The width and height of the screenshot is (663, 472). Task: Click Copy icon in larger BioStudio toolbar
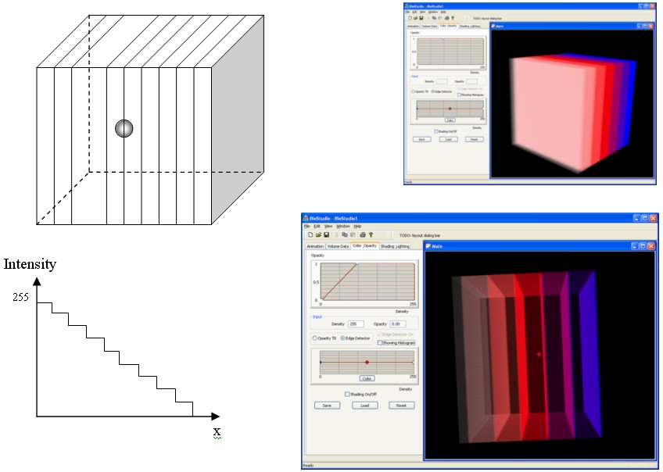345,235
